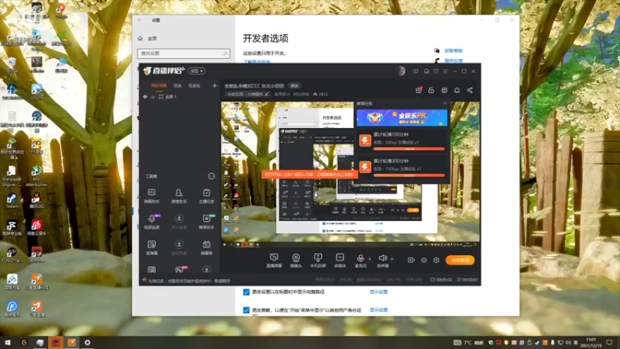The image size is (620, 349).
Task: Collapse the 工具箱 toolbox panel
Action: coord(211,176)
